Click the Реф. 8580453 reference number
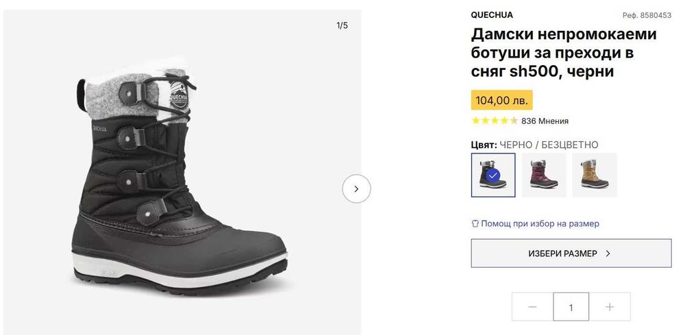Viewport: 685px width, 335px height. (x=646, y=15)
